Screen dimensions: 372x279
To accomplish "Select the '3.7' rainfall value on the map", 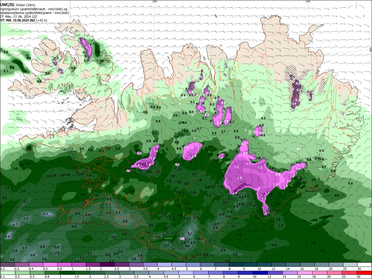I will coord(190,233).
